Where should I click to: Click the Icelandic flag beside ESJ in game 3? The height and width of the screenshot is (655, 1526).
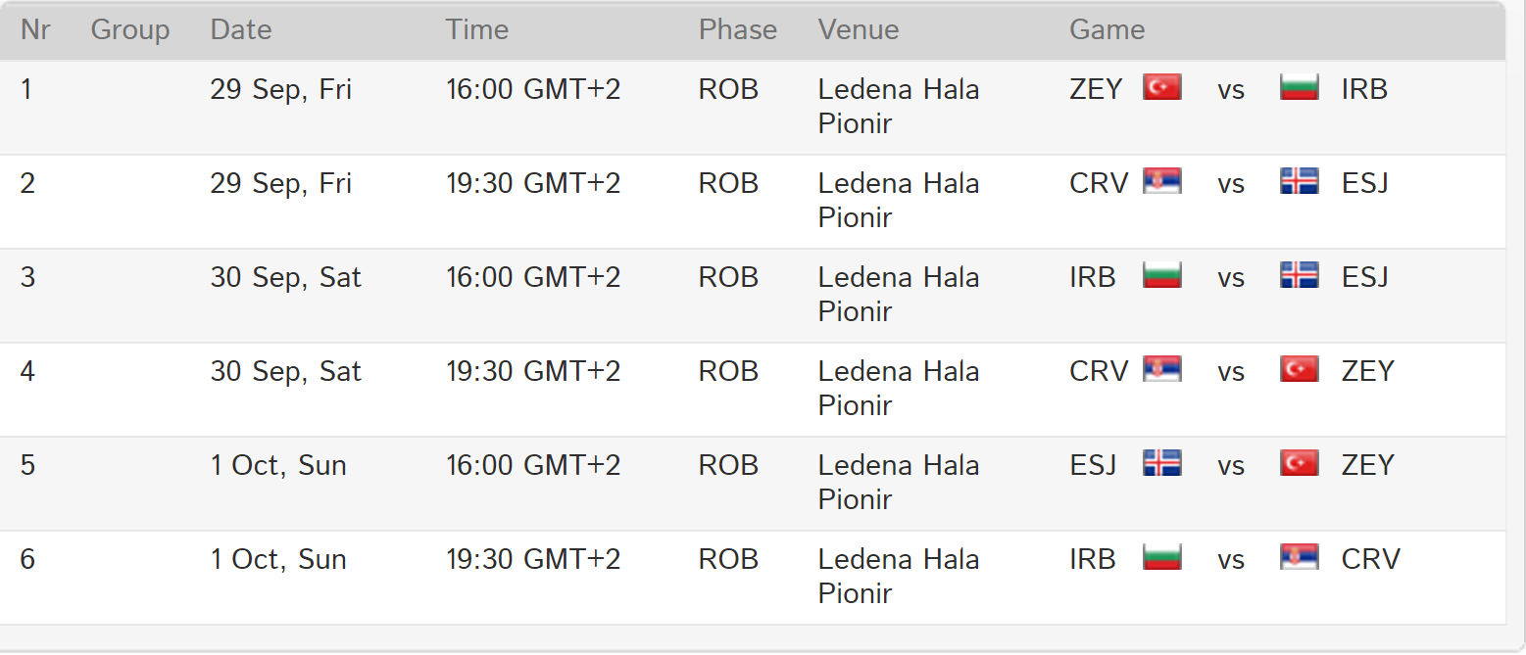tap(1300, 275)
